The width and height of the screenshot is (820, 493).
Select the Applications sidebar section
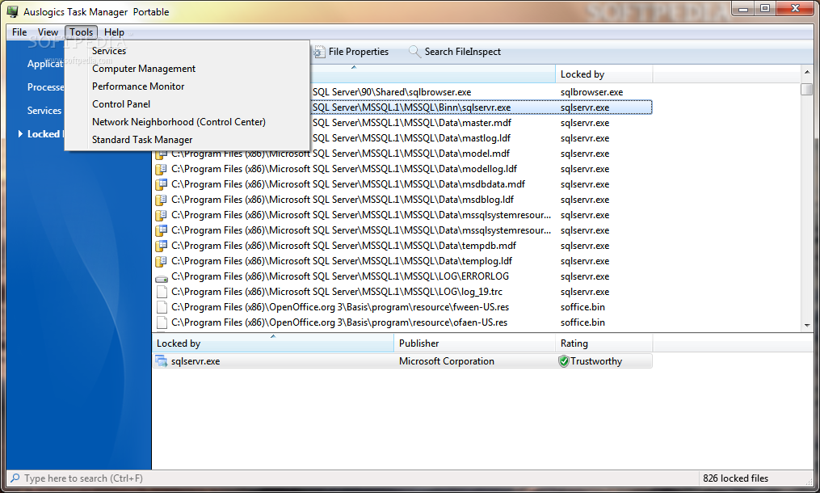pos(45,64)
